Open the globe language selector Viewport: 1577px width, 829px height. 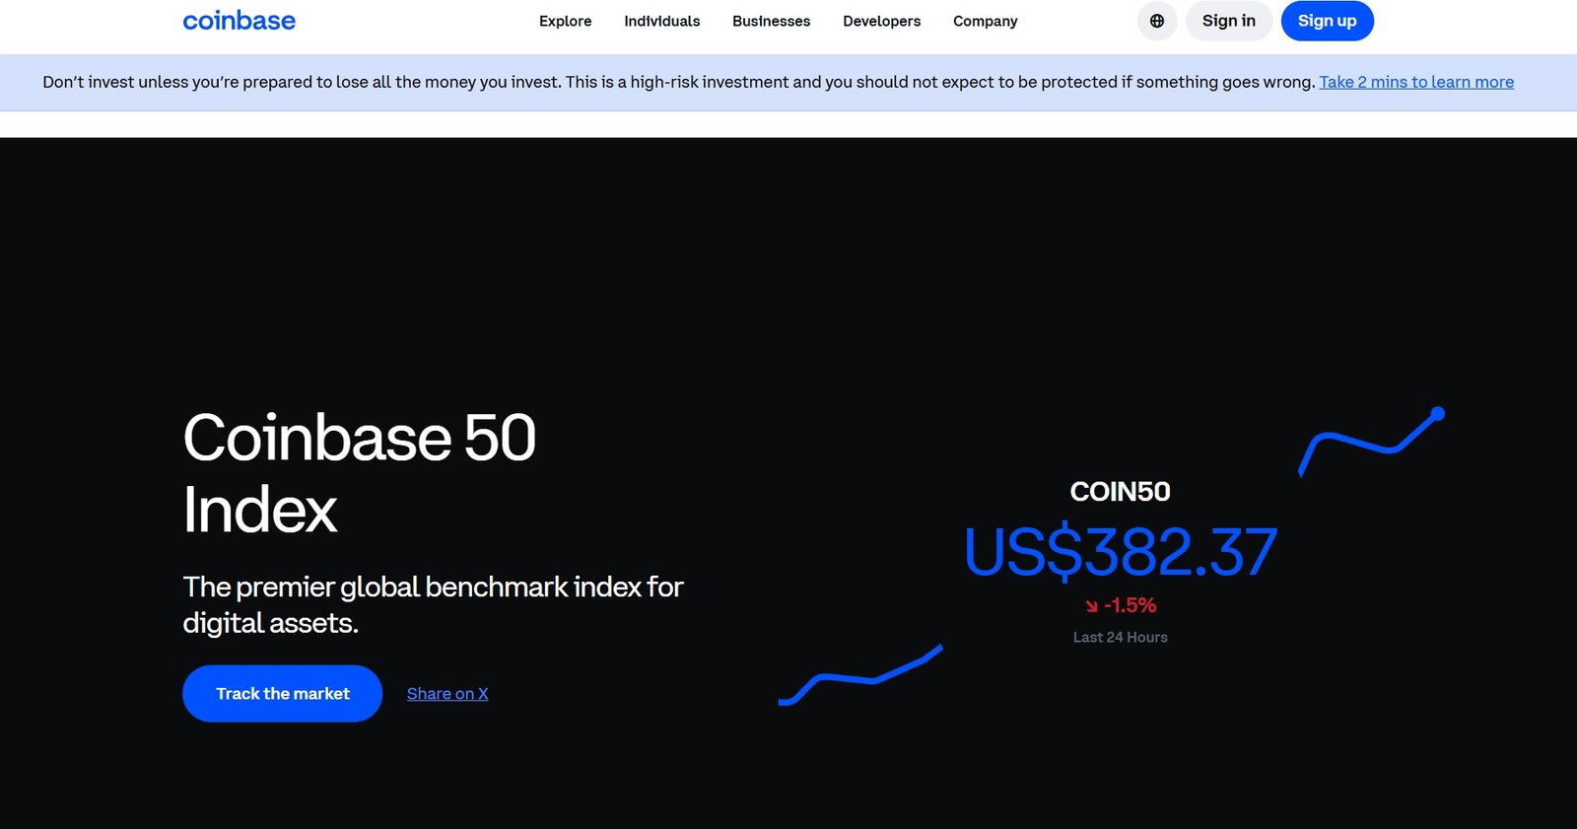click(1157, 21)
